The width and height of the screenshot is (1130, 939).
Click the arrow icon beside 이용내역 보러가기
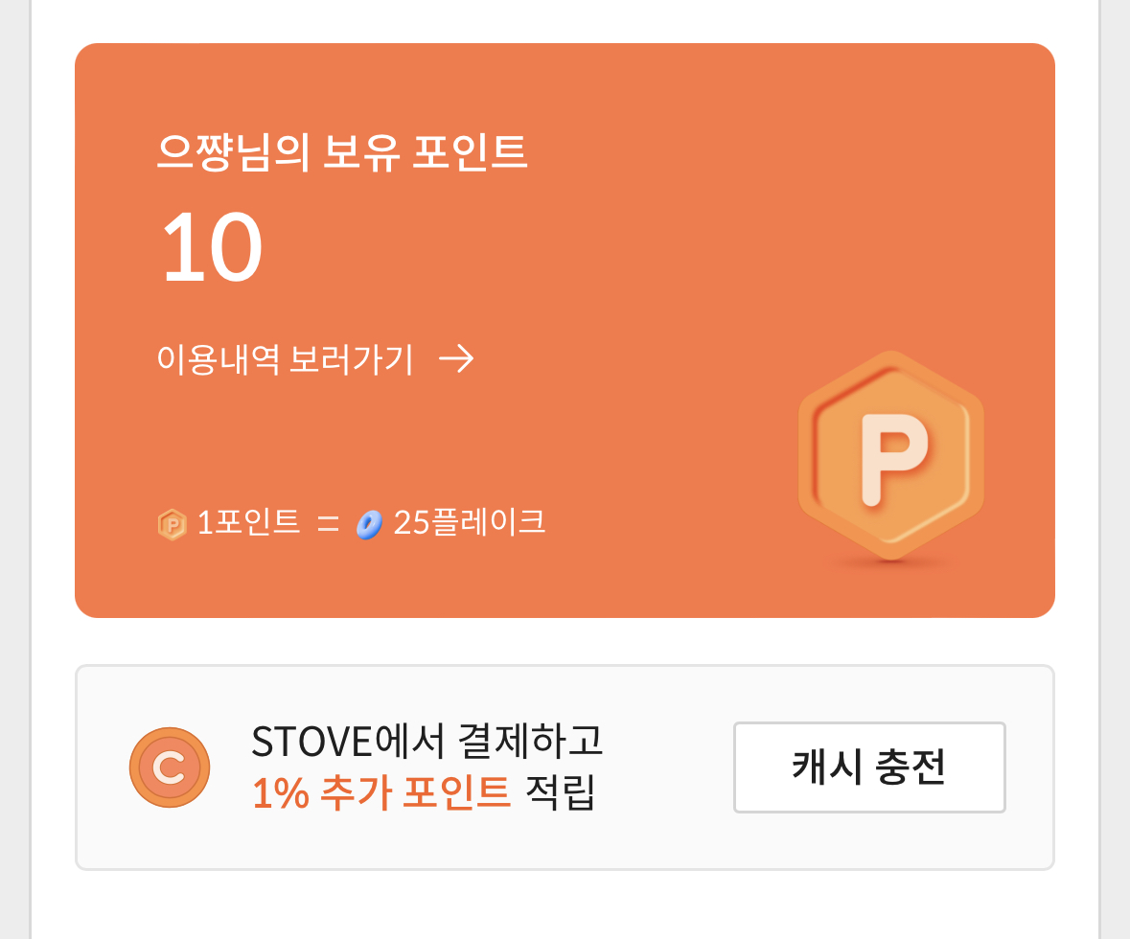(x=456, y=359)
